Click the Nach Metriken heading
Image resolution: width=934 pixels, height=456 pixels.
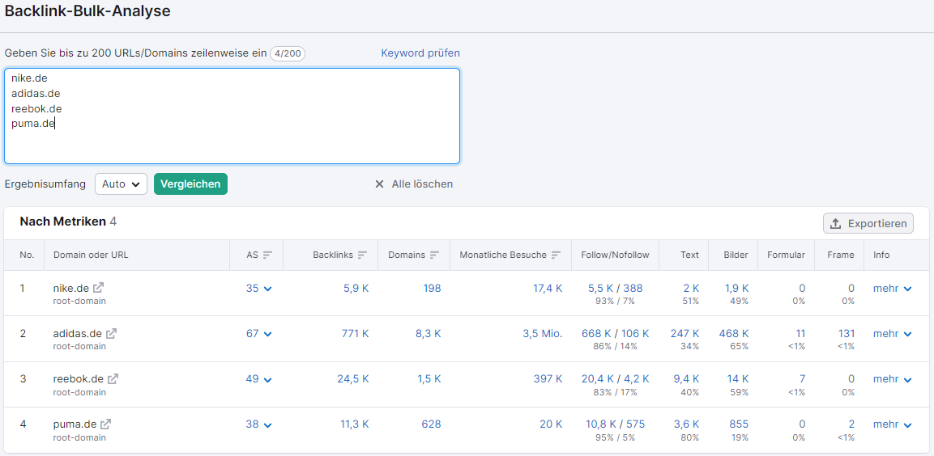[62, 222]
